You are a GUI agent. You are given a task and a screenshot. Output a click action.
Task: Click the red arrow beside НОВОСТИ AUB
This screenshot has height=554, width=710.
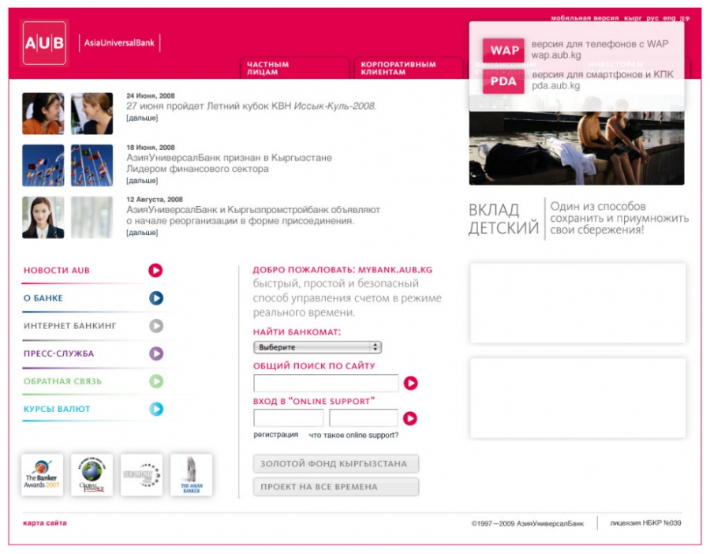click(155, 271)
